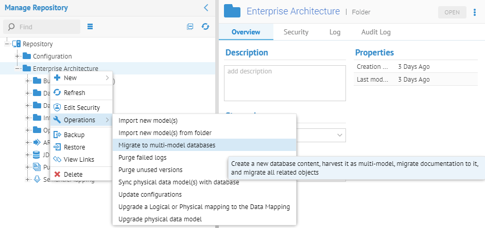
Task: Open the three-dot more options menu
Action: pos(475,12)
